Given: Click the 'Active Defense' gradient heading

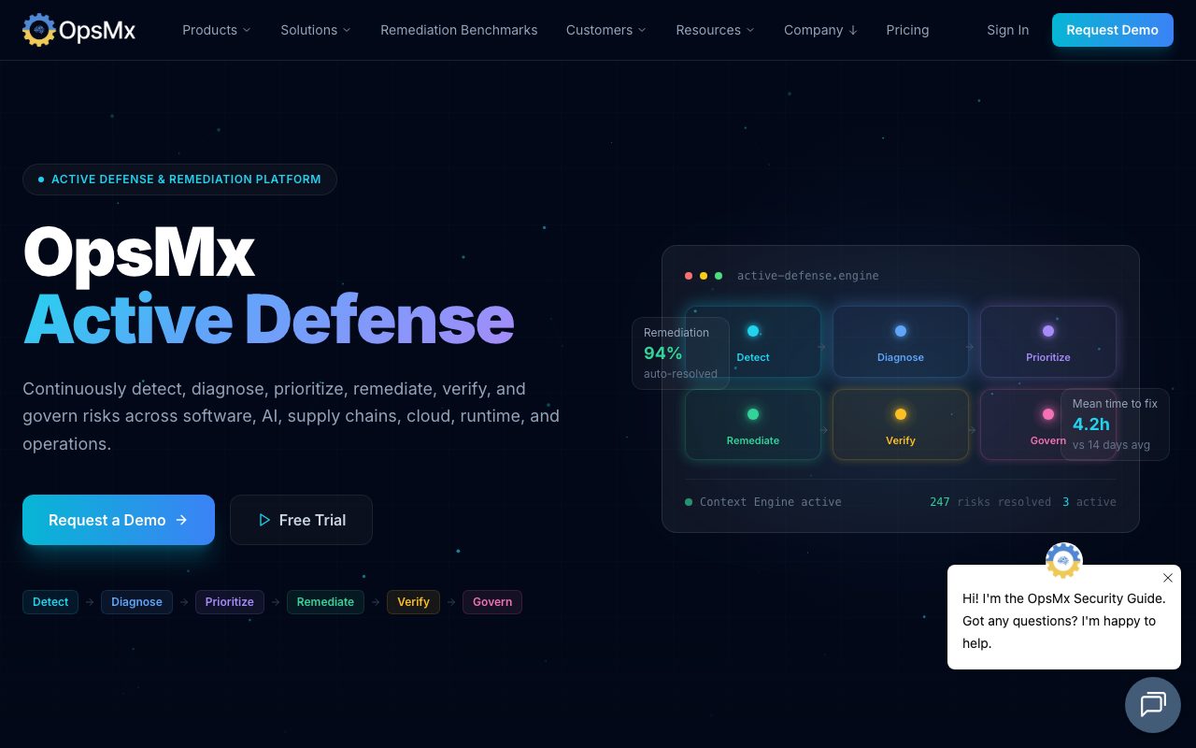Looking at the screenshot, I should [x=269, y=318].
